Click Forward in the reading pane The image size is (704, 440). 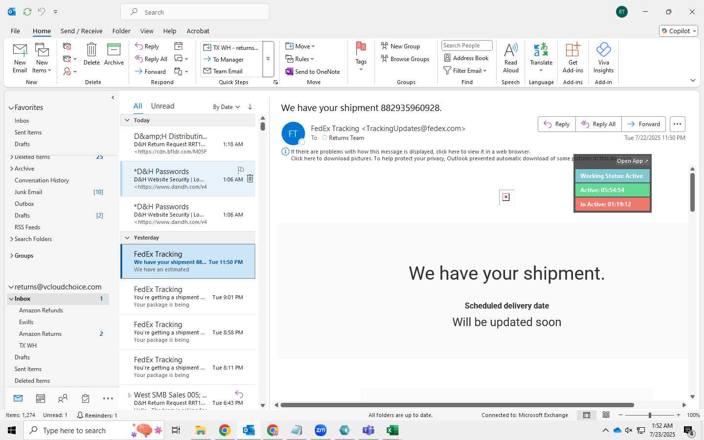[x=644, y=124]
